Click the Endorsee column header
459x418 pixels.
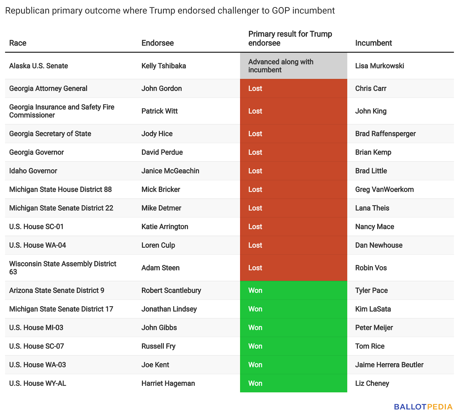[157, 43]
